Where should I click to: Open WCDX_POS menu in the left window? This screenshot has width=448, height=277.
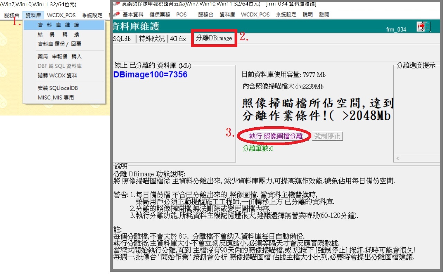[x=61, y=15]
